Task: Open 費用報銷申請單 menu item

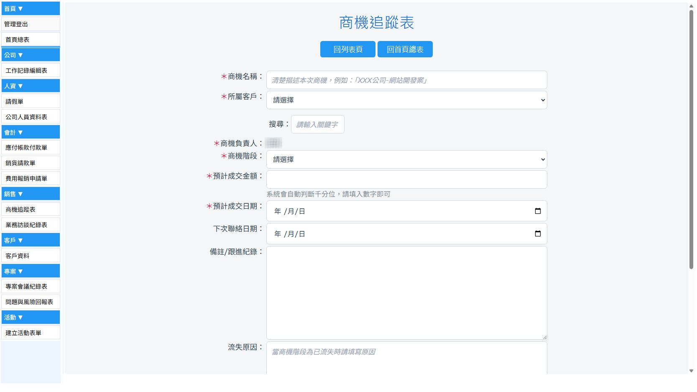Action: (31, 178)
